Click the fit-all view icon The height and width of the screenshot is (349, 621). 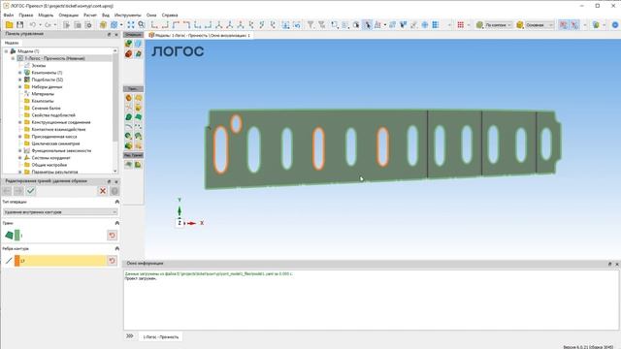pyautogui.click(x=131, y=25)
